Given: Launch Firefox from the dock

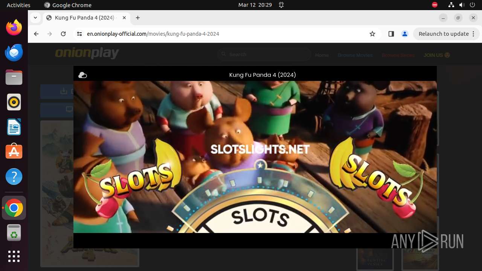Looking at the screenshot, I should click(14, 27).
